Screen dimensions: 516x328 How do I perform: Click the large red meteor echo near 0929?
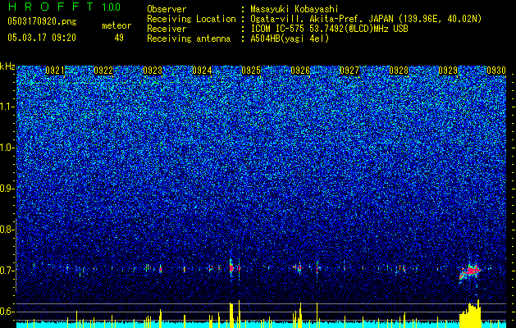pyautogui.click(x=471, y=271)
